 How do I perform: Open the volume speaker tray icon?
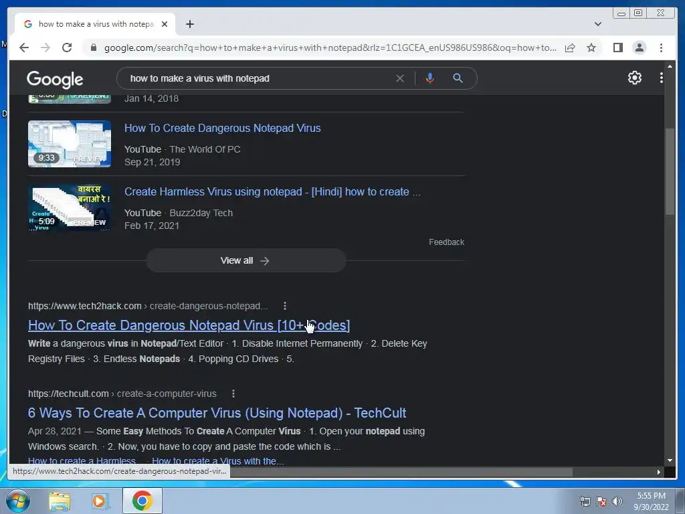coord(617,501)
